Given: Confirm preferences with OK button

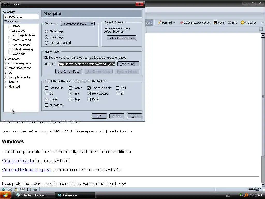Looking at the screenshot, I should tap(99, 116).
